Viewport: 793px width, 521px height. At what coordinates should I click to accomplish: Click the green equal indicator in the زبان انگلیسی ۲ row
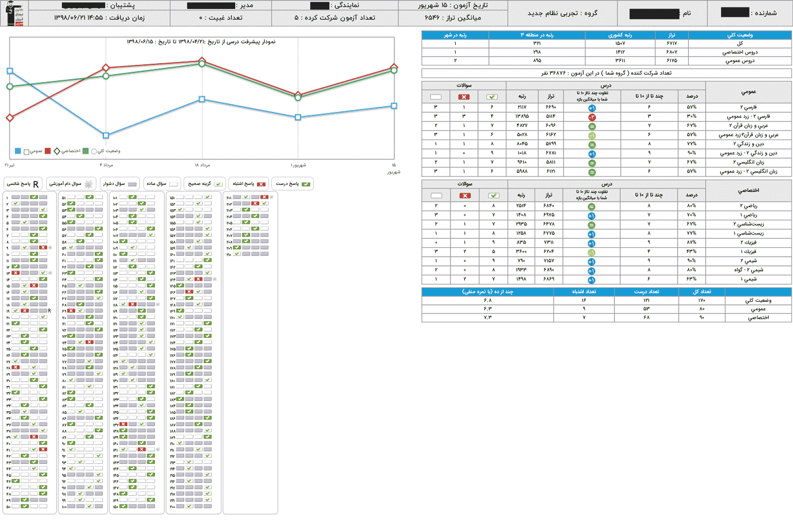[592, 163]
